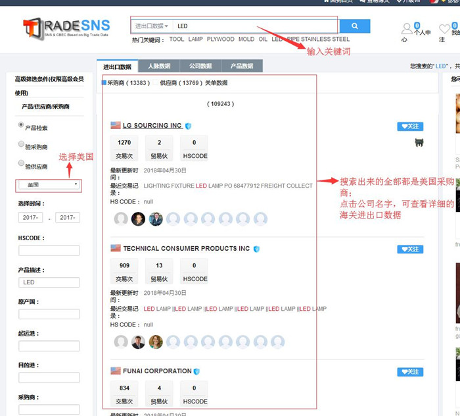Select the 产品检索 radio option
This screenshot has height=416, width=460.
[21, 124]
